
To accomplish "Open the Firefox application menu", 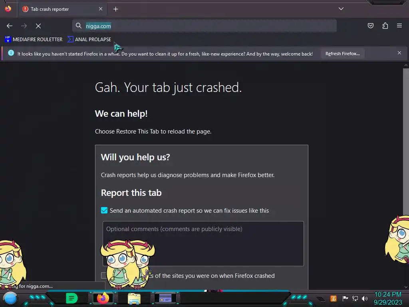I will [399, 26].
